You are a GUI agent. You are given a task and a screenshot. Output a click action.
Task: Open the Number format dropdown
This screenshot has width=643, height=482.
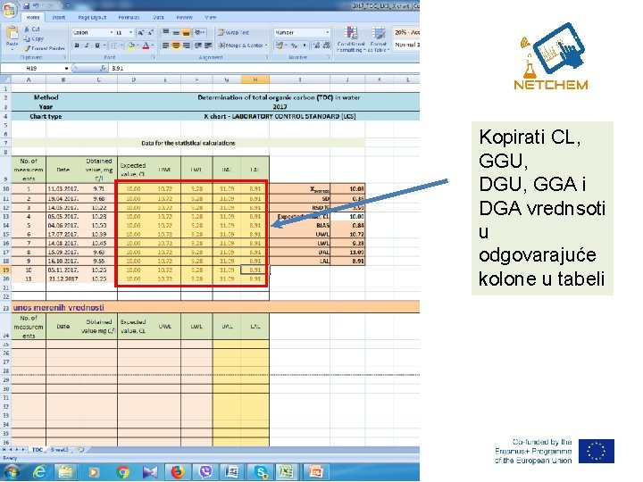pos(327,32)
